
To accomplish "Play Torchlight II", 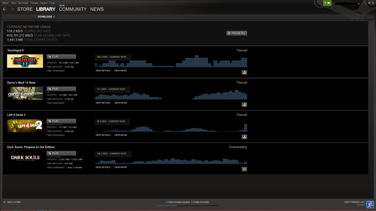I will (x=61, y=57).
